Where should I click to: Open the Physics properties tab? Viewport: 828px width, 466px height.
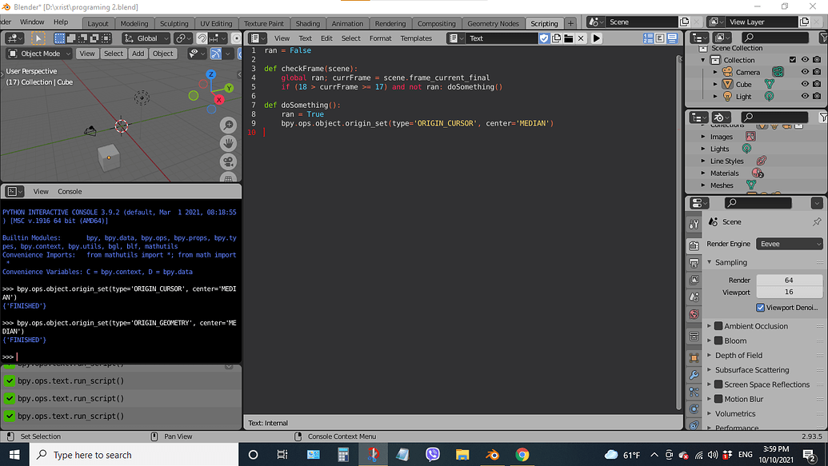click(x=694, y=409)
